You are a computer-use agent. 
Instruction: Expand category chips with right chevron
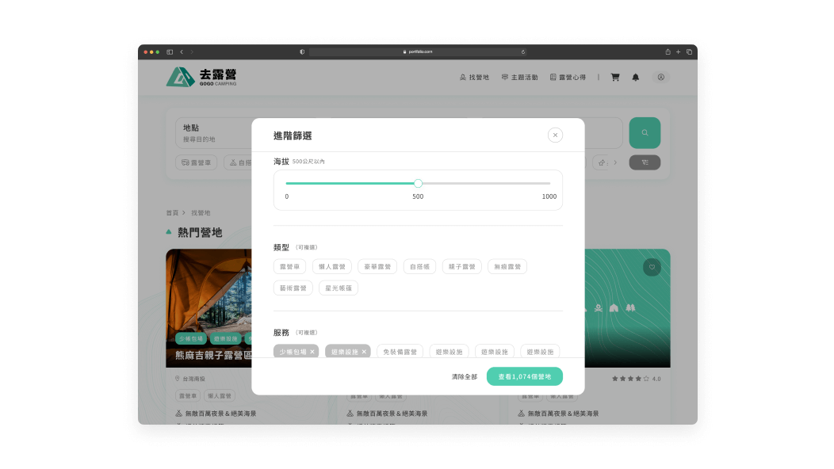pos(614,162)
